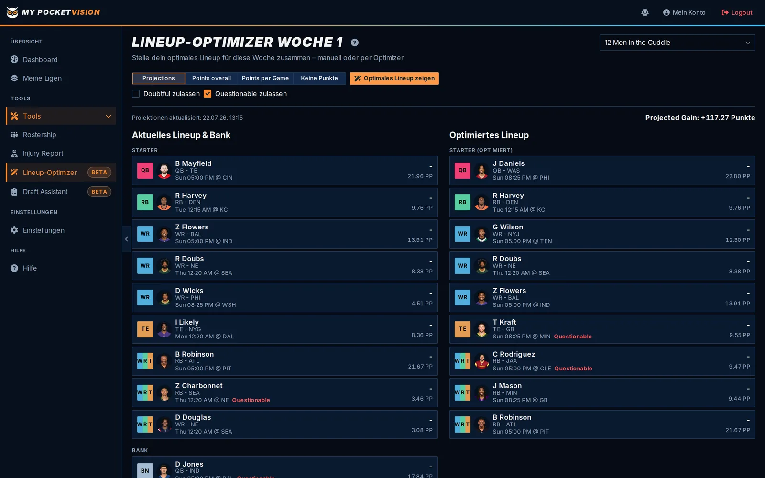Click the 22.80 PP projection for J Daniels
765x478 pixels.
tap(738, 176)
